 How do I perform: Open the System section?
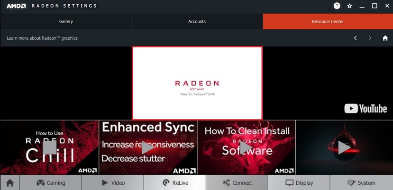tap(361, 183)
